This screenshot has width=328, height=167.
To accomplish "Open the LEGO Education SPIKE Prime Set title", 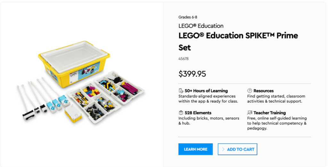I will click(238, 42).
